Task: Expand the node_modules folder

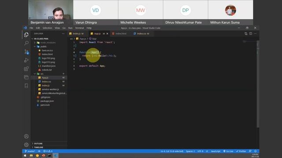Action: (x=35, y=43)
